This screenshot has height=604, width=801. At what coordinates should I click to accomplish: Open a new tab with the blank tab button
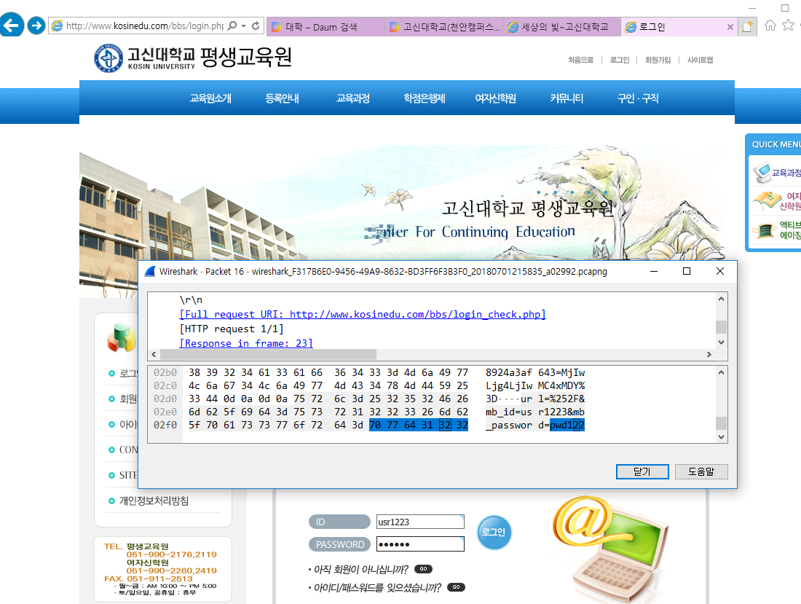coord(747,26)
